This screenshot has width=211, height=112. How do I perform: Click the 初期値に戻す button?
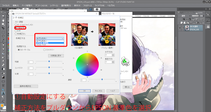pos(56,56)
